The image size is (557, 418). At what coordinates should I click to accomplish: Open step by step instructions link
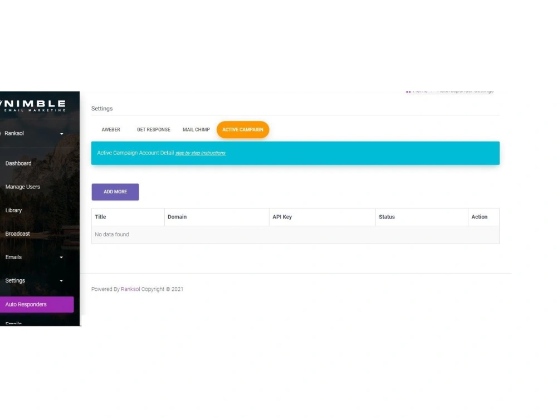201,153
